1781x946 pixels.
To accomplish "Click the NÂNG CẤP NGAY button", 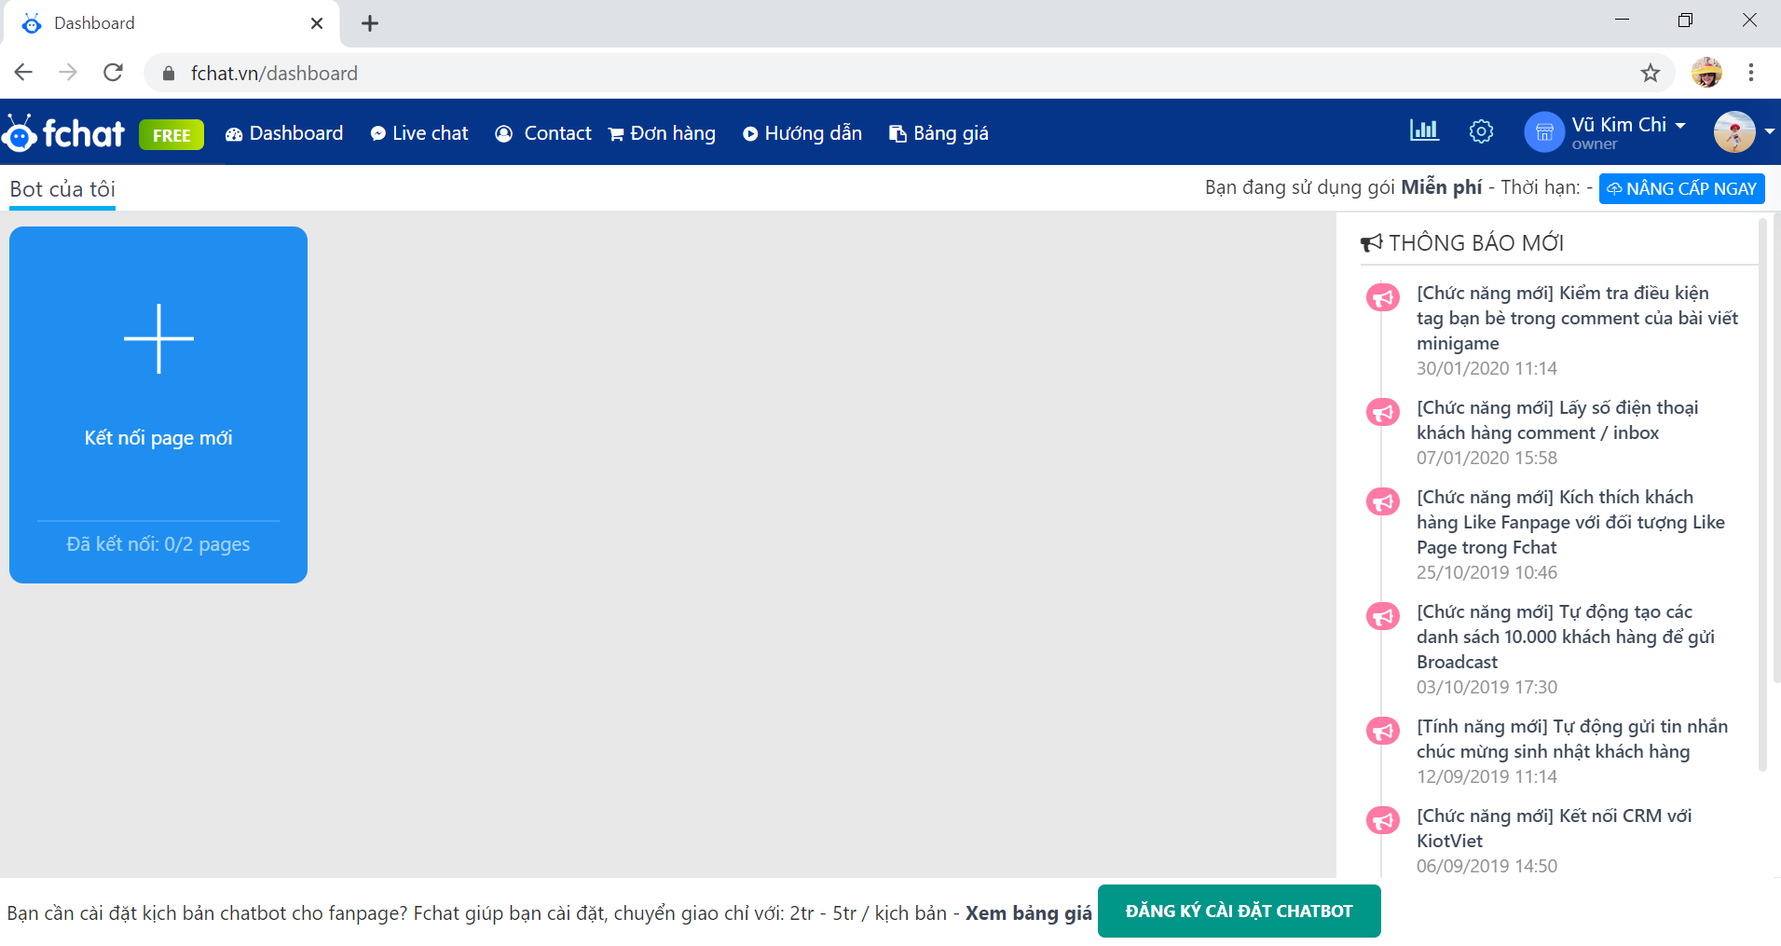I will [x=1681, y=189].
